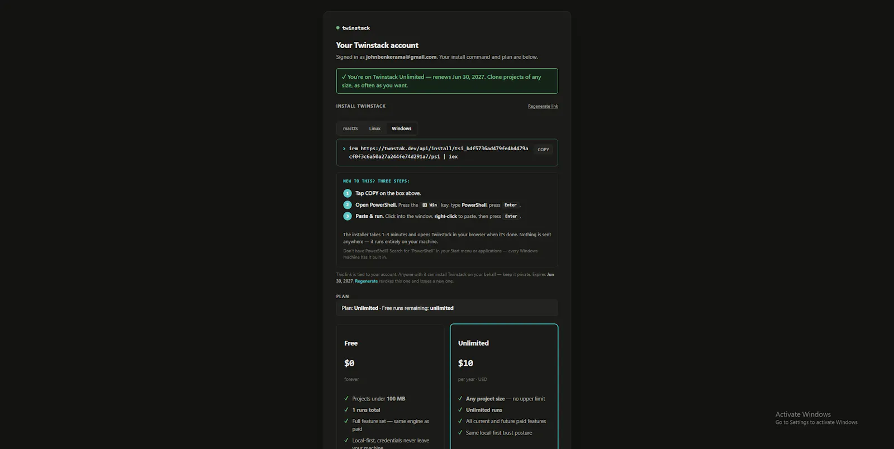The image size is (894, 449).
Task: Click the step 3 circle icon
Action: click(348, 216)
